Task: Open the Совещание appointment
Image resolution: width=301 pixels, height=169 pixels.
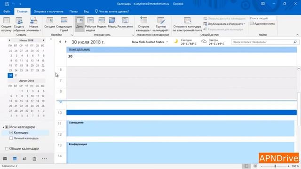Action: tap(180, 128)
